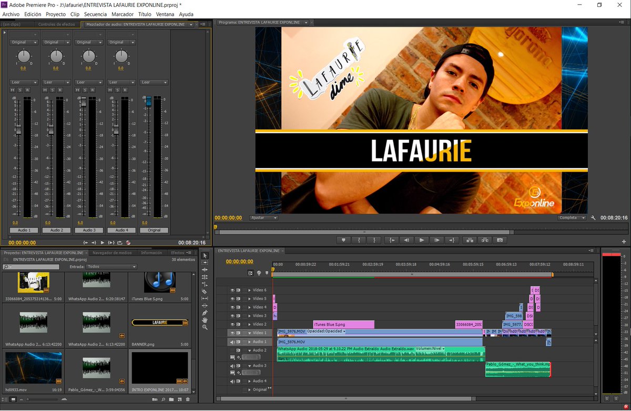Select iTunes Blue S.png clip on timeline
Image resolution: width=631 pixels, height=411 pixels.
(343, 324)
